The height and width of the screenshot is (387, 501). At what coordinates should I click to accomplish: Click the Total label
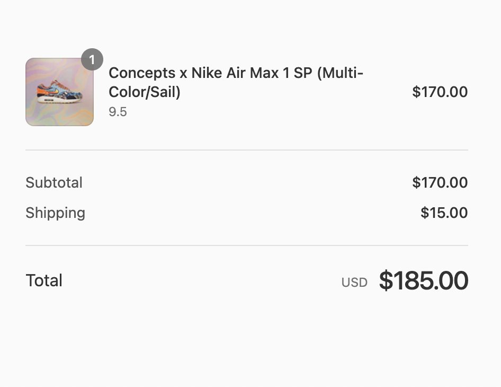(x=44, y=280)
